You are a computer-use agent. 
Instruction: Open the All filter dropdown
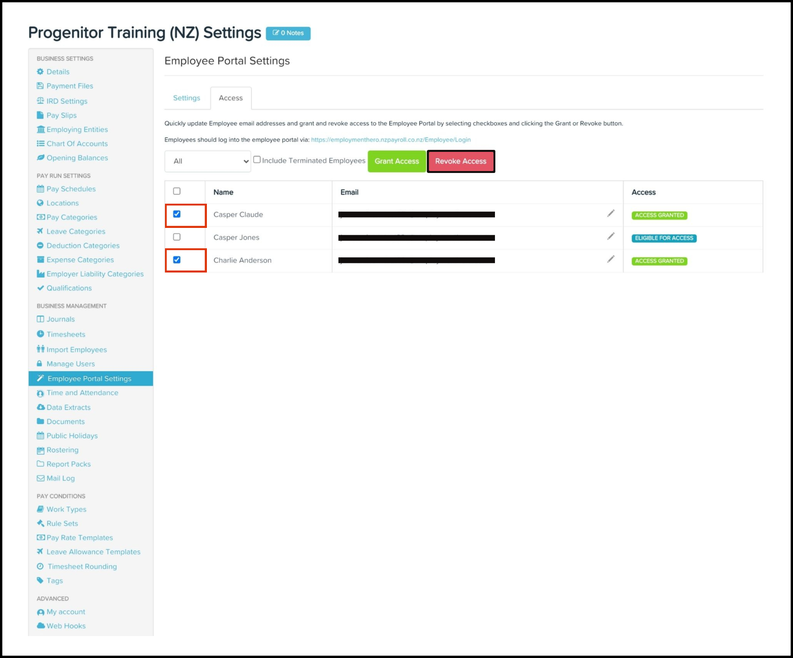pyautogui.click(x=208, y=161)
